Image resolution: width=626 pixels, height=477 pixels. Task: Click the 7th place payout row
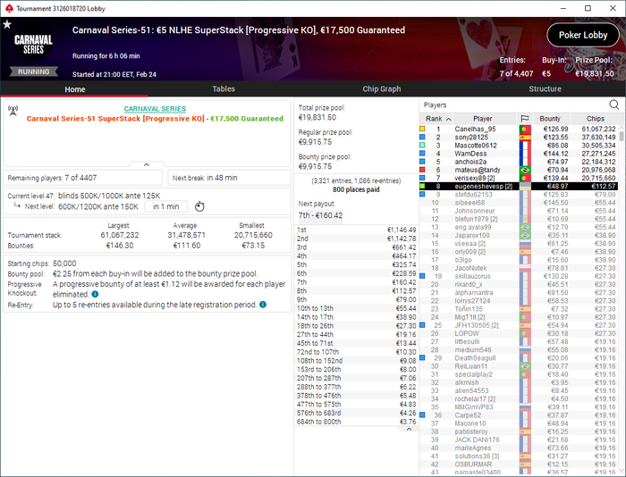(x=356, y=282)
